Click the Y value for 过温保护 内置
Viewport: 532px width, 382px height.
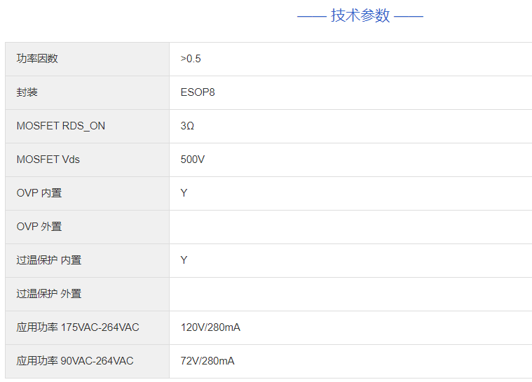(x=184, y=260)
